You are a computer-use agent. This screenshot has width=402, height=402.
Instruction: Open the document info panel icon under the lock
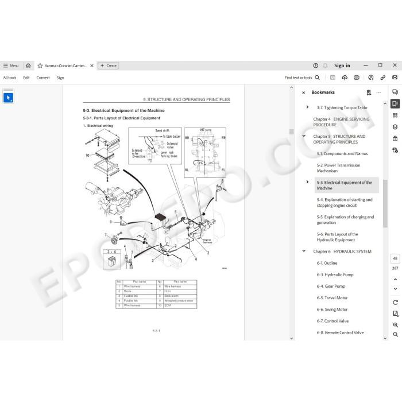pyautogui.click(x=395, y=150)
